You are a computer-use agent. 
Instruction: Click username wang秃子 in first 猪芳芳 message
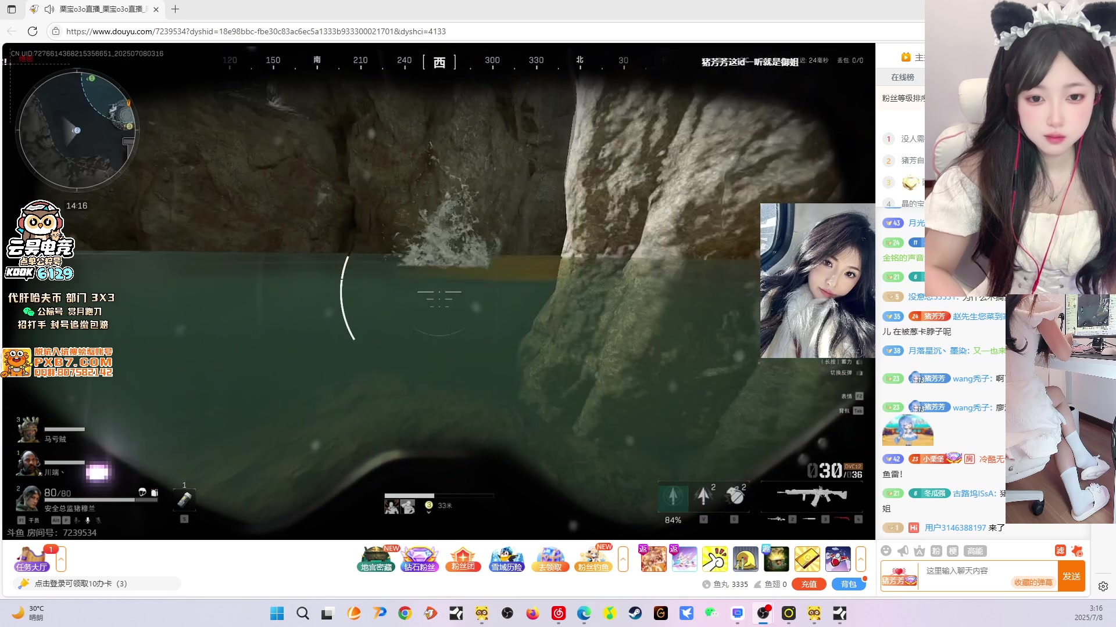[971, 379]
